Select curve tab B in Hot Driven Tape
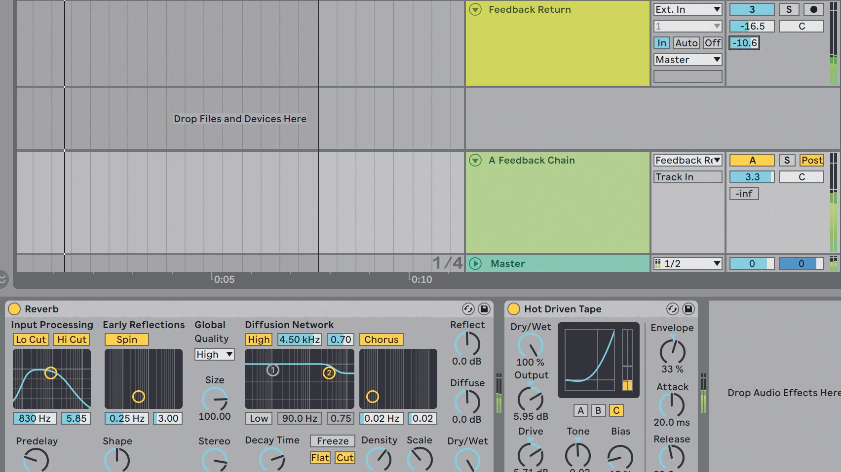This screenshot has width=841, height=472. coord(598,410)
